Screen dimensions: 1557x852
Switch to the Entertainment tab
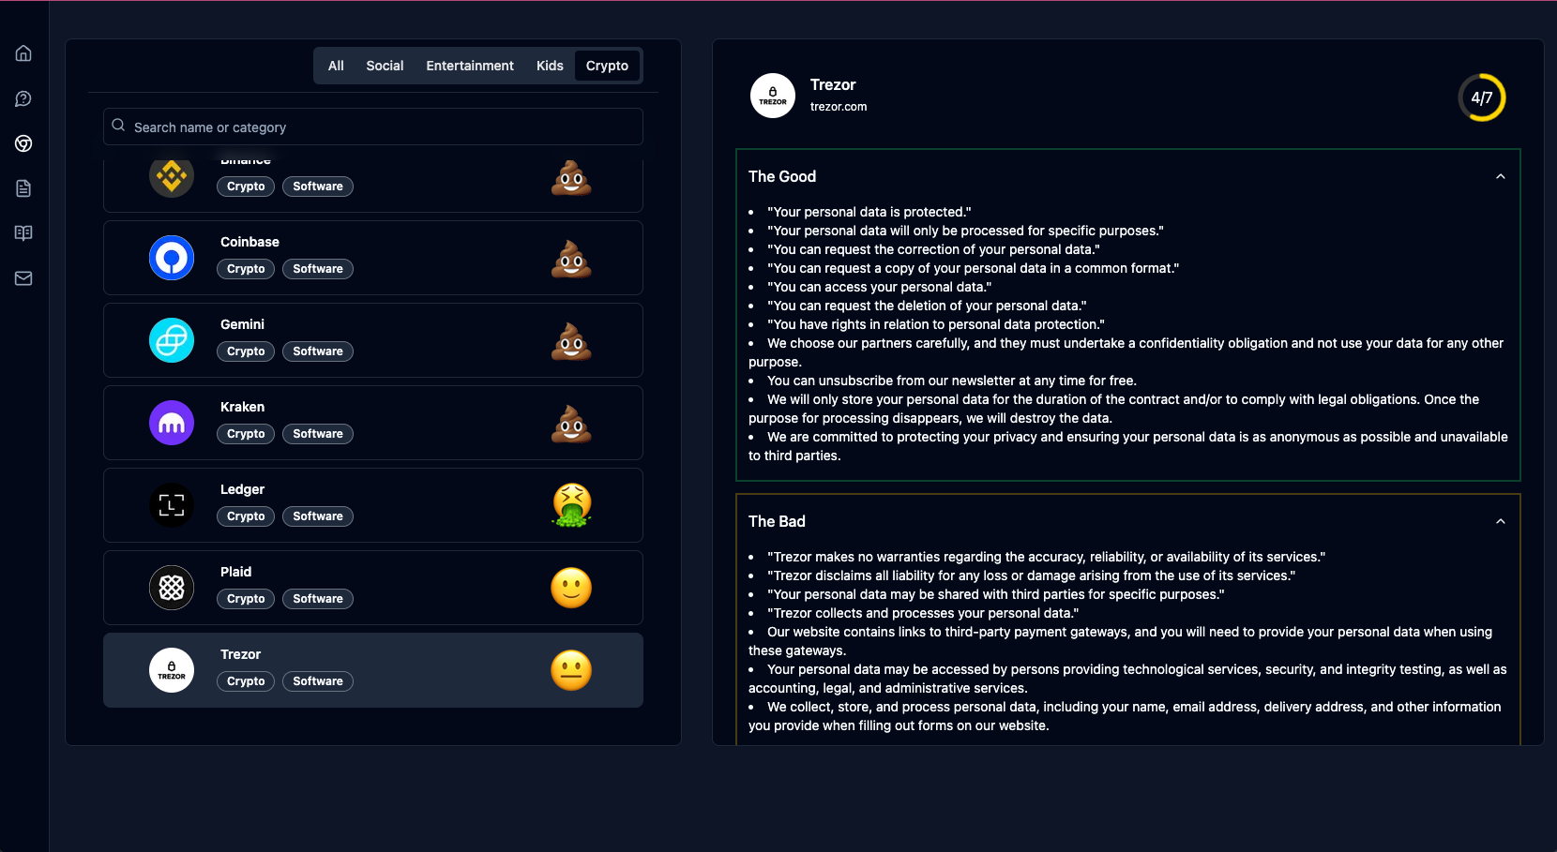470,66
